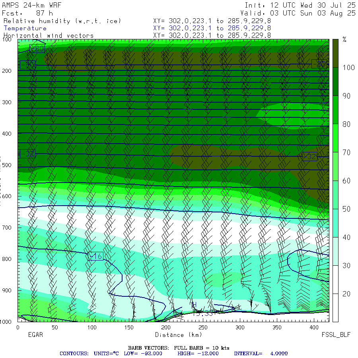Click the 700 tick on the pressure axis
358x358 pixels.
(7, 228)
